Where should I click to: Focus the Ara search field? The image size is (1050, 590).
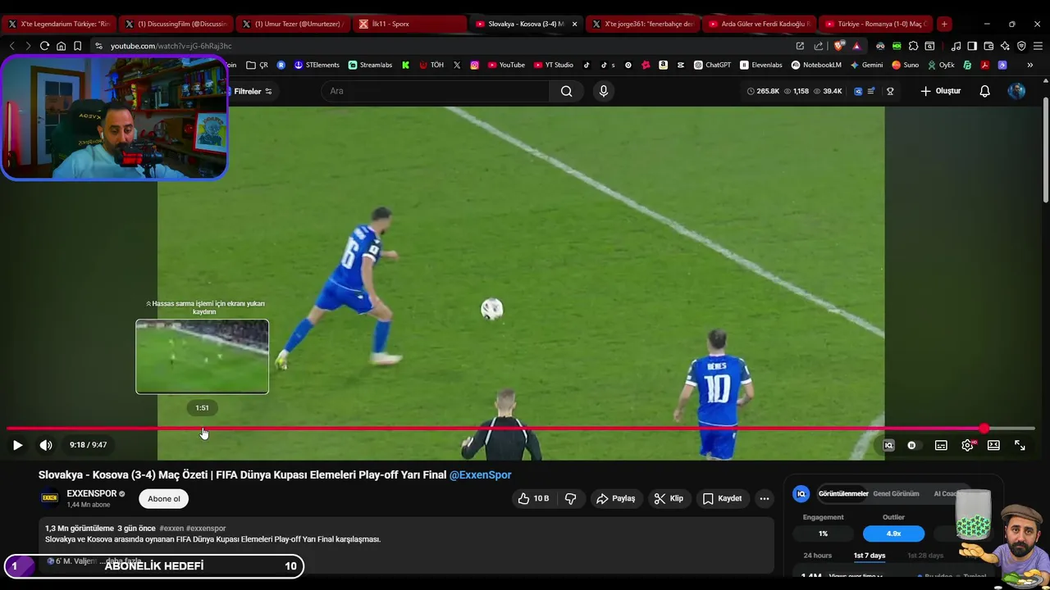point(435,91)
